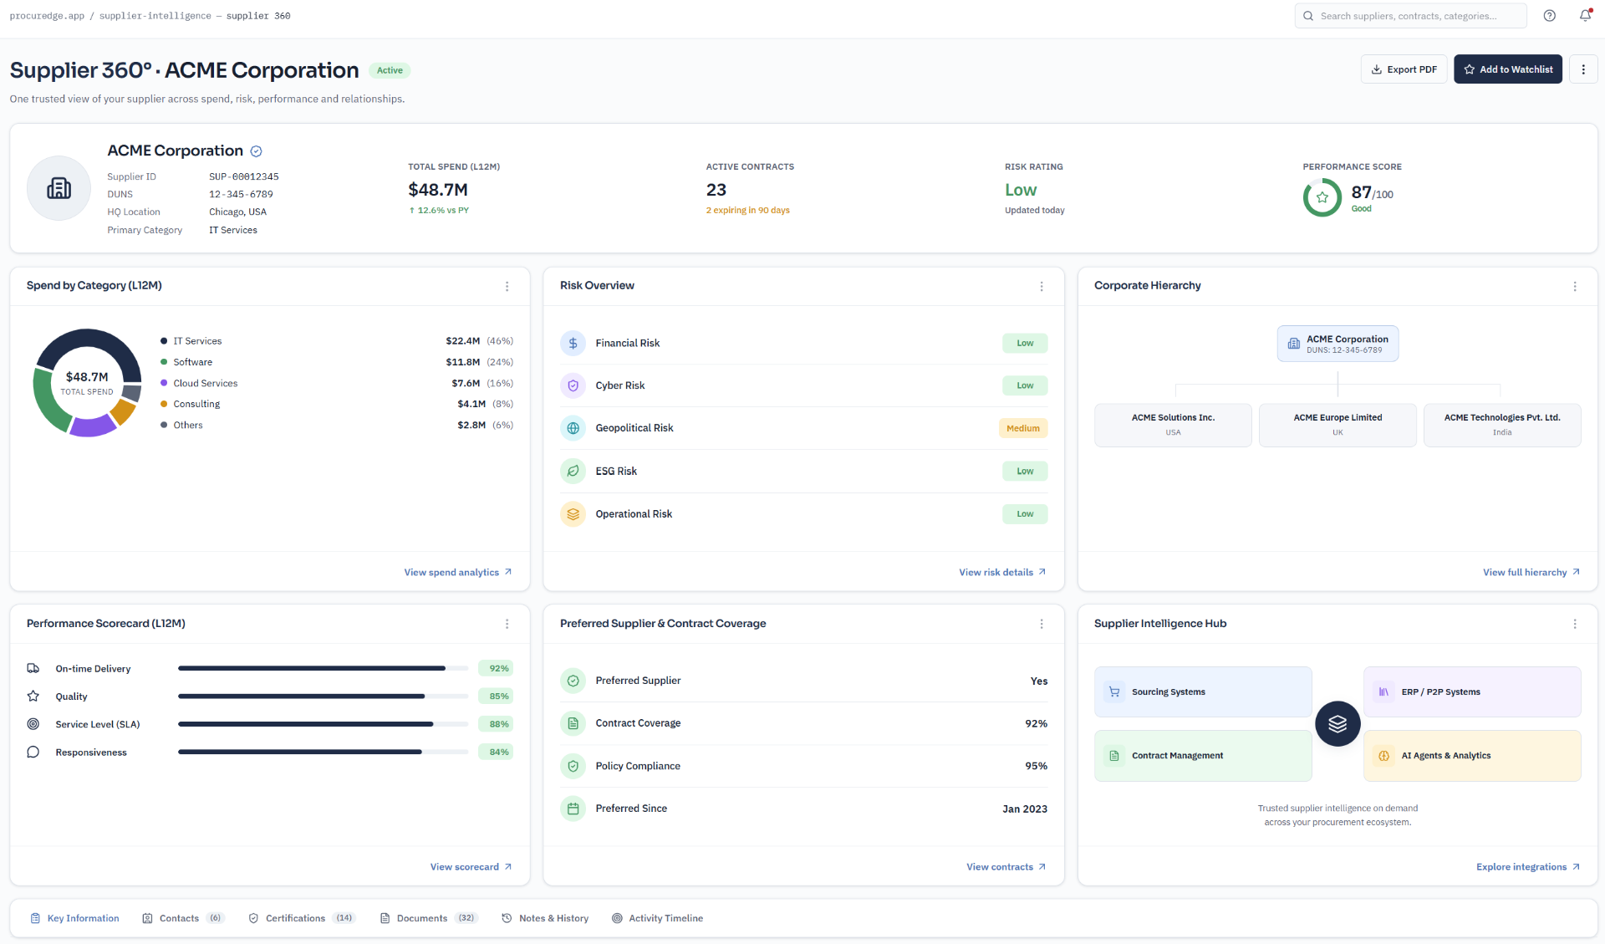Open the Certifications tab
Screen dimensions: 1605x944
click(301, 918)
